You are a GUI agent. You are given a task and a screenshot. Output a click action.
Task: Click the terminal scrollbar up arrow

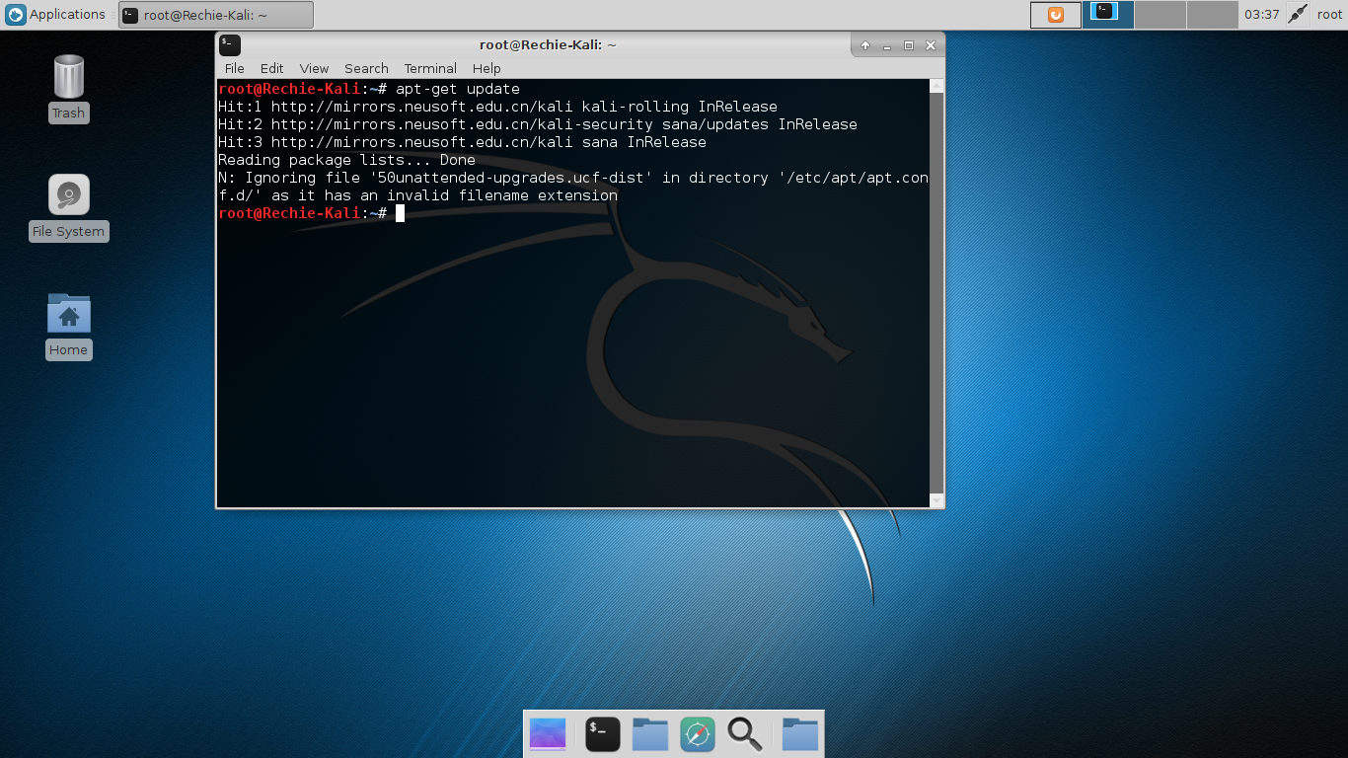(936, 86)
